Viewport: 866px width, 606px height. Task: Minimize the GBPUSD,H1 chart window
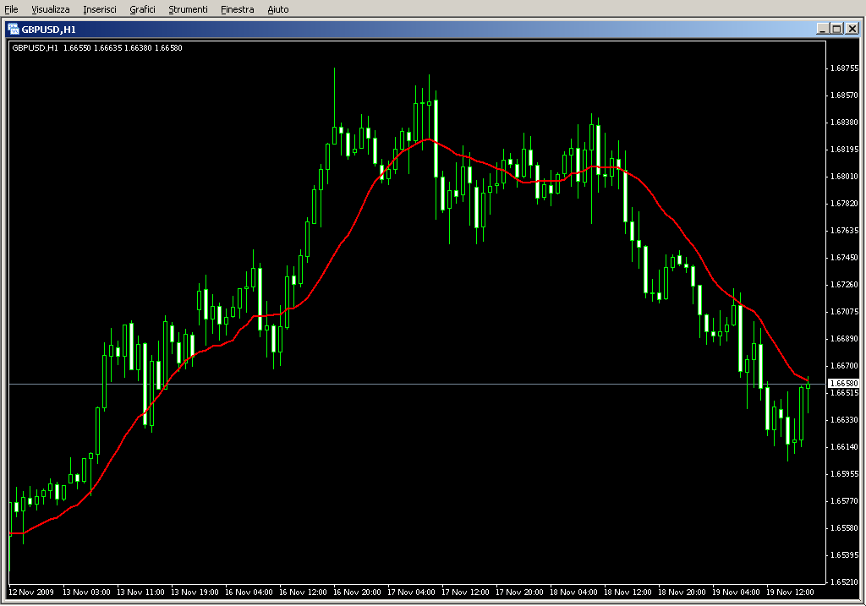point(823,29)
